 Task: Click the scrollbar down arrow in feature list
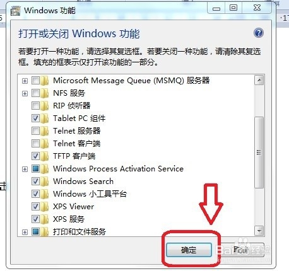pos(259,231)
